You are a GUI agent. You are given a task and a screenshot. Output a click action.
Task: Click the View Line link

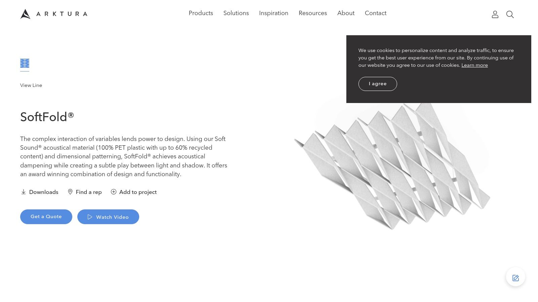[x=31, y=85]
